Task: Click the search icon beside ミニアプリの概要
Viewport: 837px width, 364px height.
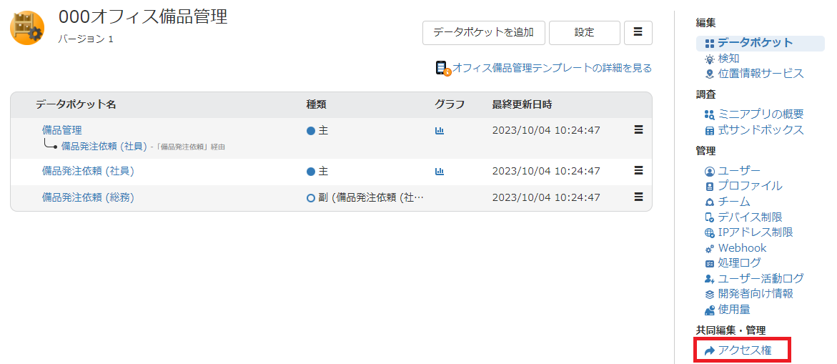Action: [x=710, y=114]
